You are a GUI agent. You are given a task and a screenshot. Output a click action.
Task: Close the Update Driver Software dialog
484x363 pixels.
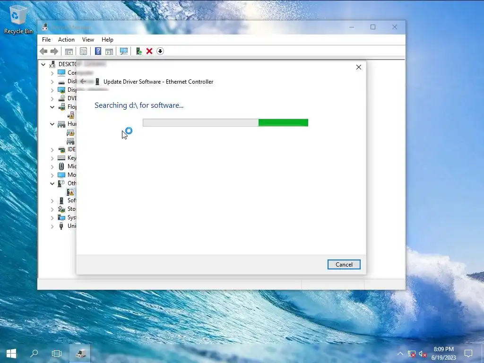(359, 67)
